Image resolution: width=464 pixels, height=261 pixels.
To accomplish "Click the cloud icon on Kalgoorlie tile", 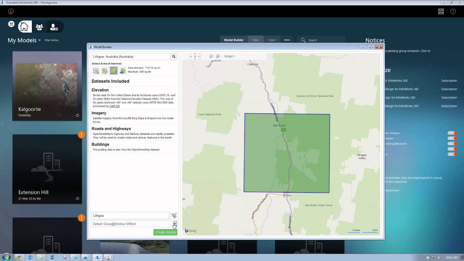I will [77, 115].
